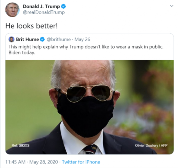Screen dimensions: 178x168
Task: Click the verified badge next to Brit Hume
Action: coord(42,39)
